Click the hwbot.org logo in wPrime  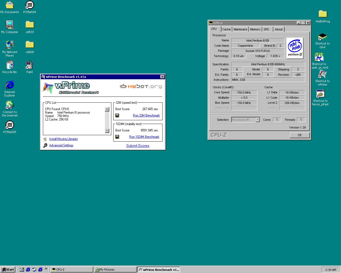(x=141, y=86)
